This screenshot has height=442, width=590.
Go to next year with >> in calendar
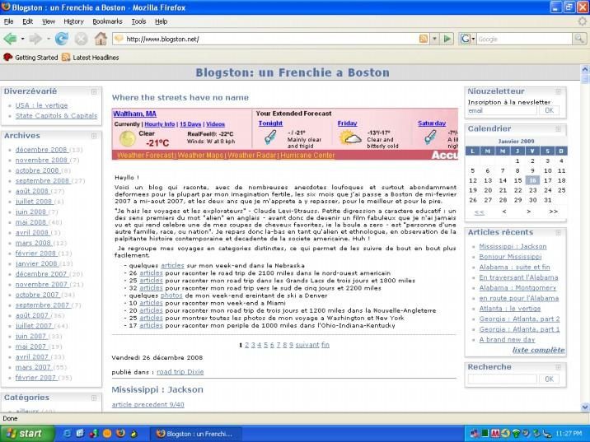pyautogui.click(x=553, y=212)
